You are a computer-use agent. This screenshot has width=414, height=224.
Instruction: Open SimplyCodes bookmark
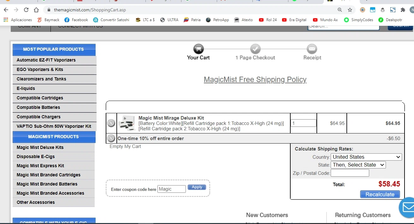(358, 20)
